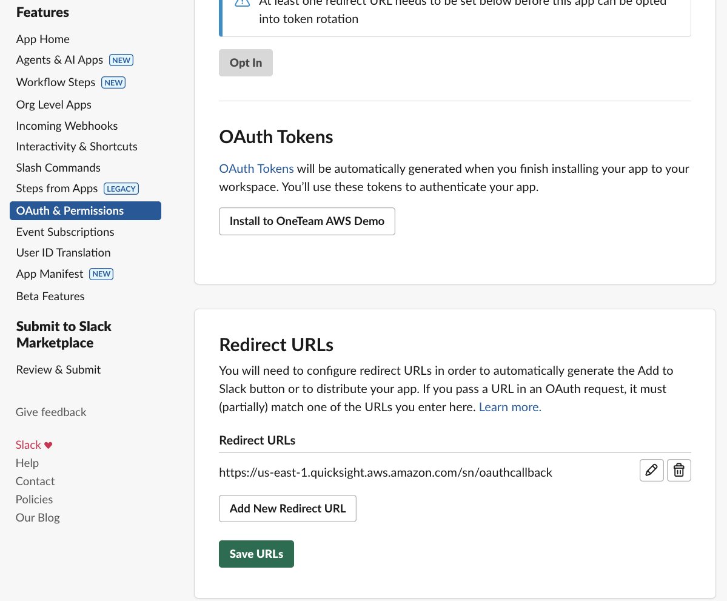Save URLs with the green button

coord(256,554)
